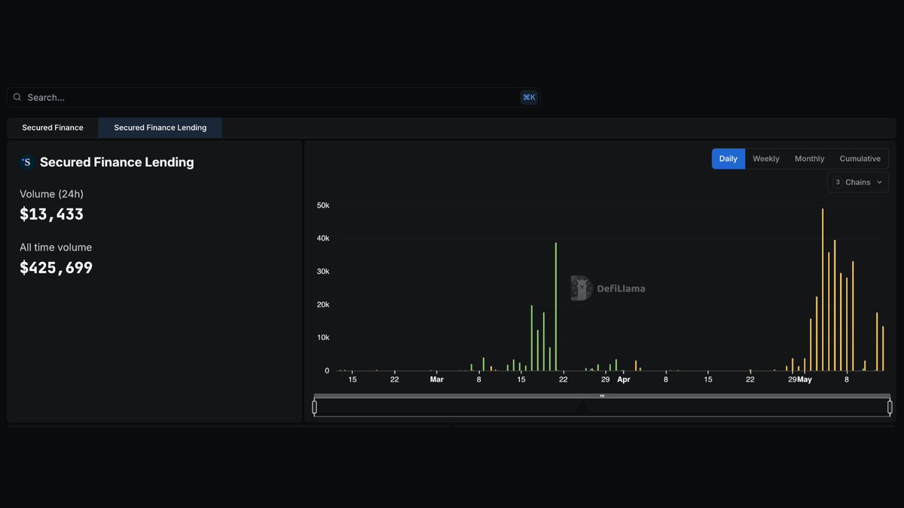Click the Mar x-axis label
This screenshot has height=508, width=904.
tap(437, 379)
